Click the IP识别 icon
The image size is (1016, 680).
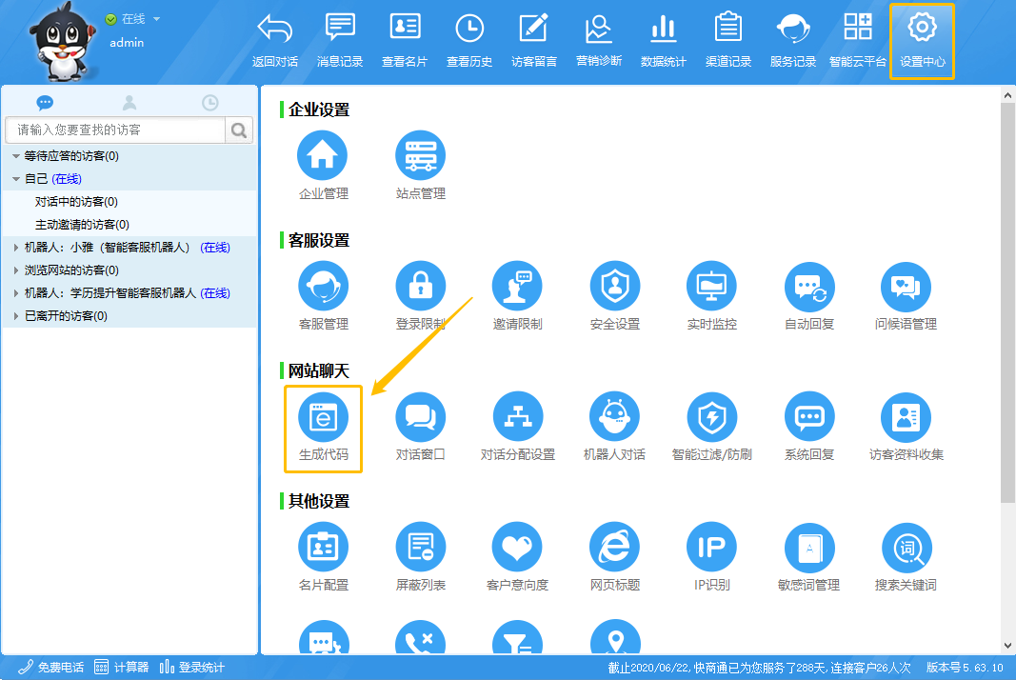(x=712, y=548)
